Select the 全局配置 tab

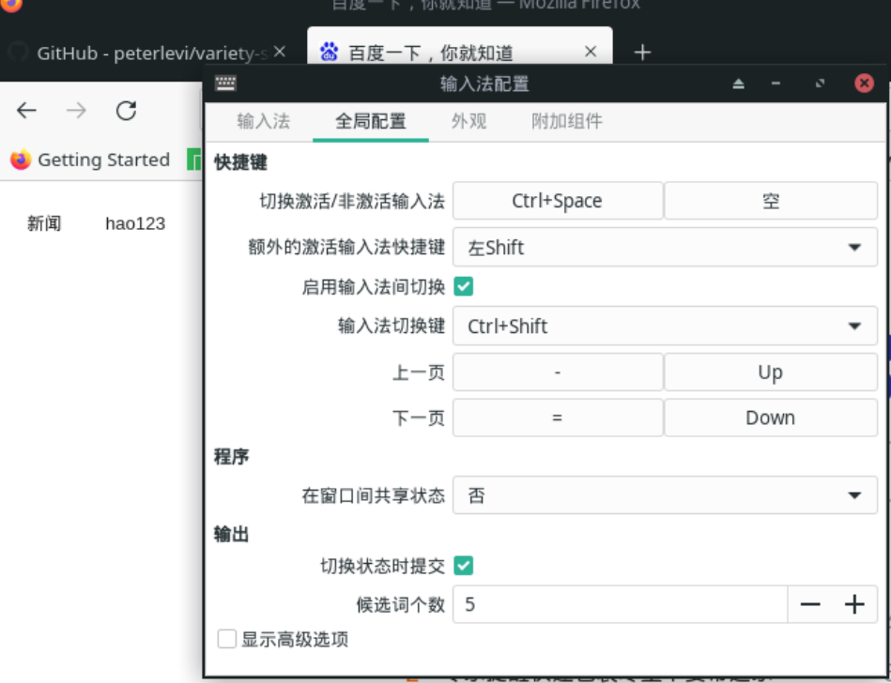click(371, 122)
